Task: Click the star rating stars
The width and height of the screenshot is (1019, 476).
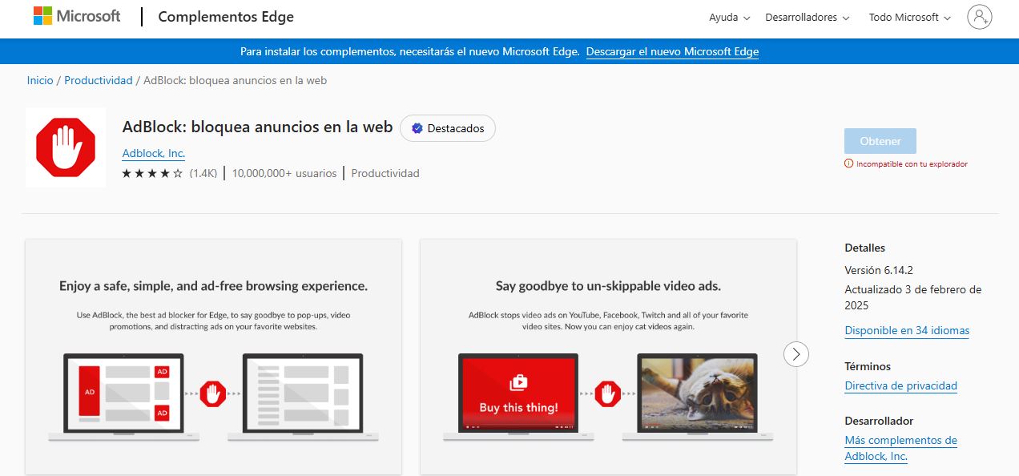Action: pos(151,172)
